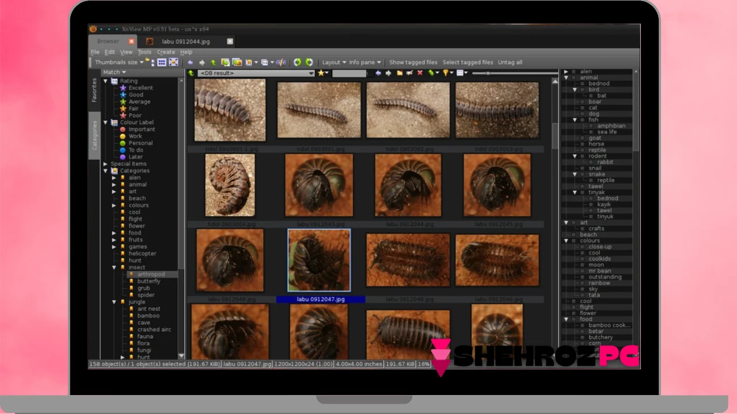Expand the Special Items node

(x=105, y=164)
